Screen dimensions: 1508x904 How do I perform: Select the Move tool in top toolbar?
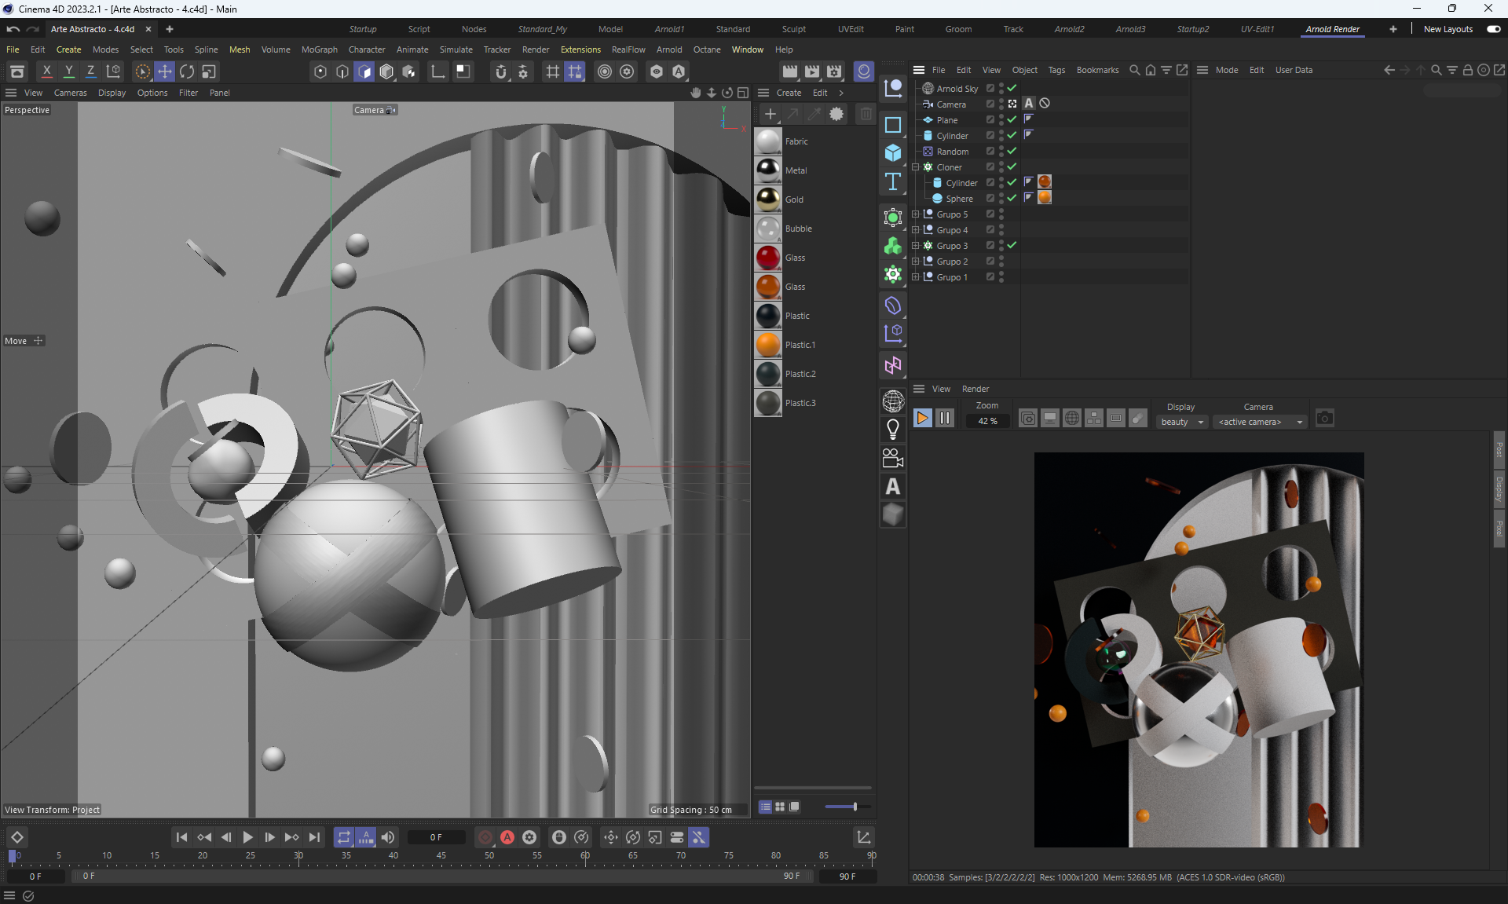(165, 71)
